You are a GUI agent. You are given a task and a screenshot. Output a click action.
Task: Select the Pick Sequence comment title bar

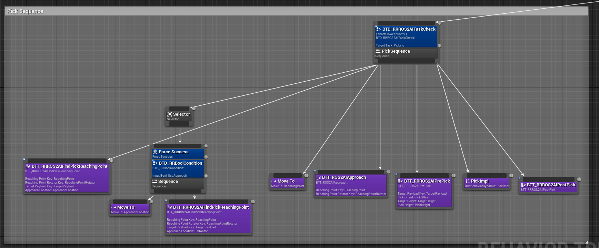pos(297,11)
